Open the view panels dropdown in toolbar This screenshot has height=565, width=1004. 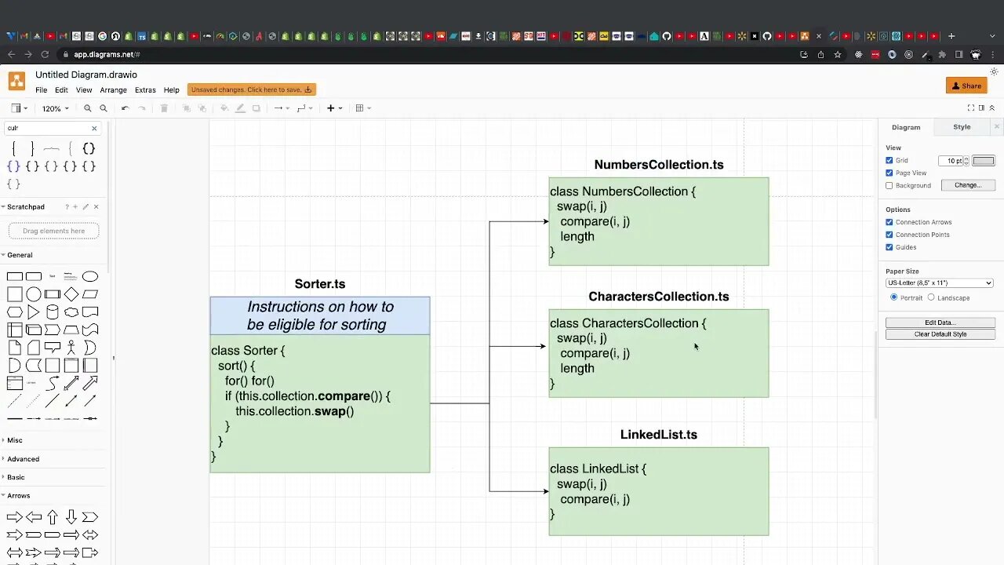coord(20,108)
